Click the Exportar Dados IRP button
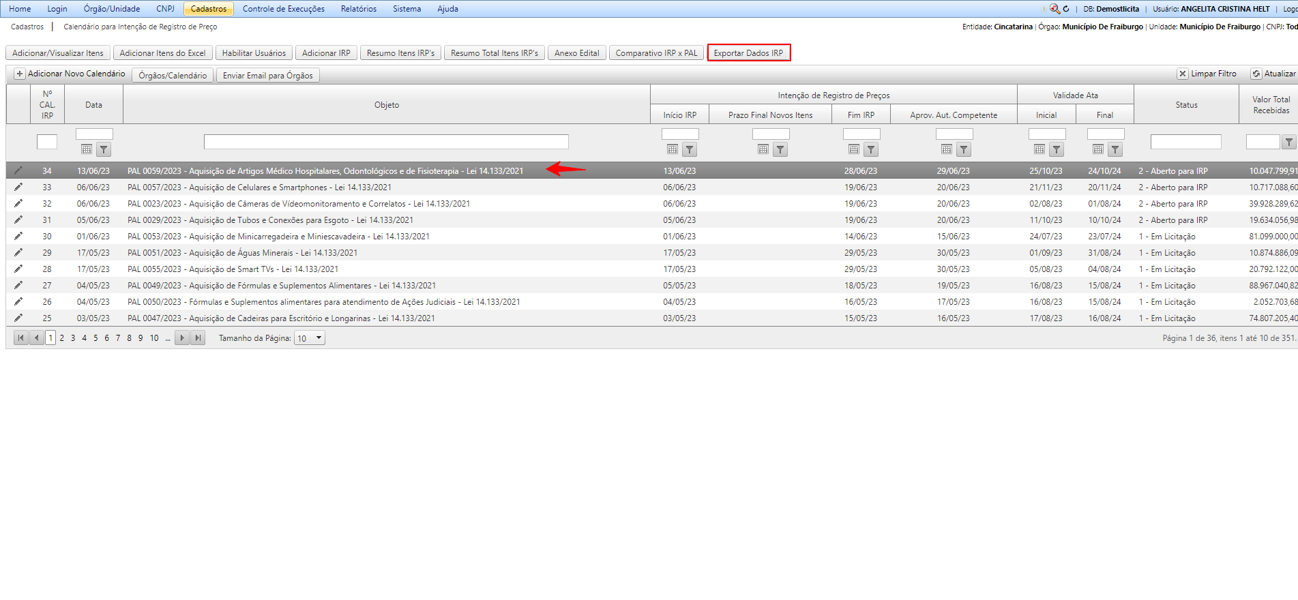 748,52
